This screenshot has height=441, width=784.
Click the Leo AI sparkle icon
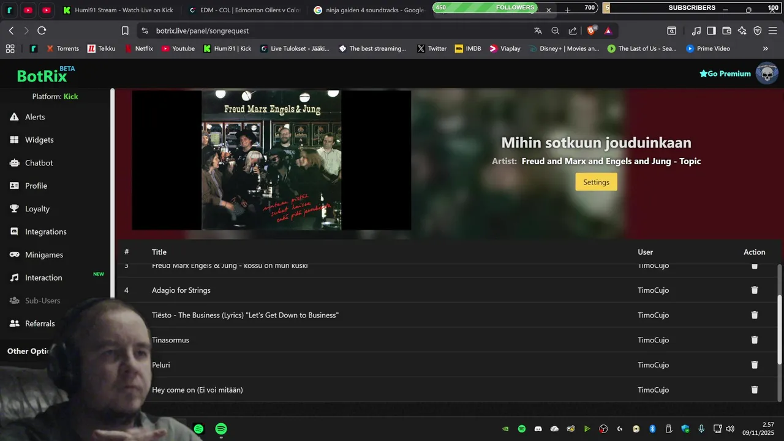pyautogui.click(x=742, y=31)
